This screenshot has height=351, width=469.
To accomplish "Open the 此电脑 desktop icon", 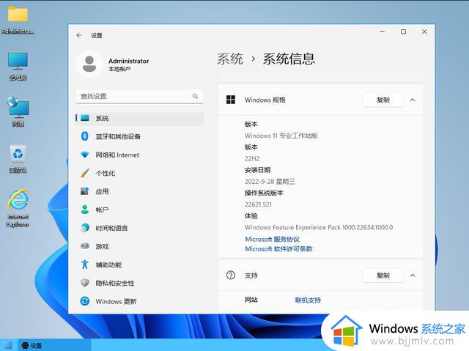I will 18,67.
